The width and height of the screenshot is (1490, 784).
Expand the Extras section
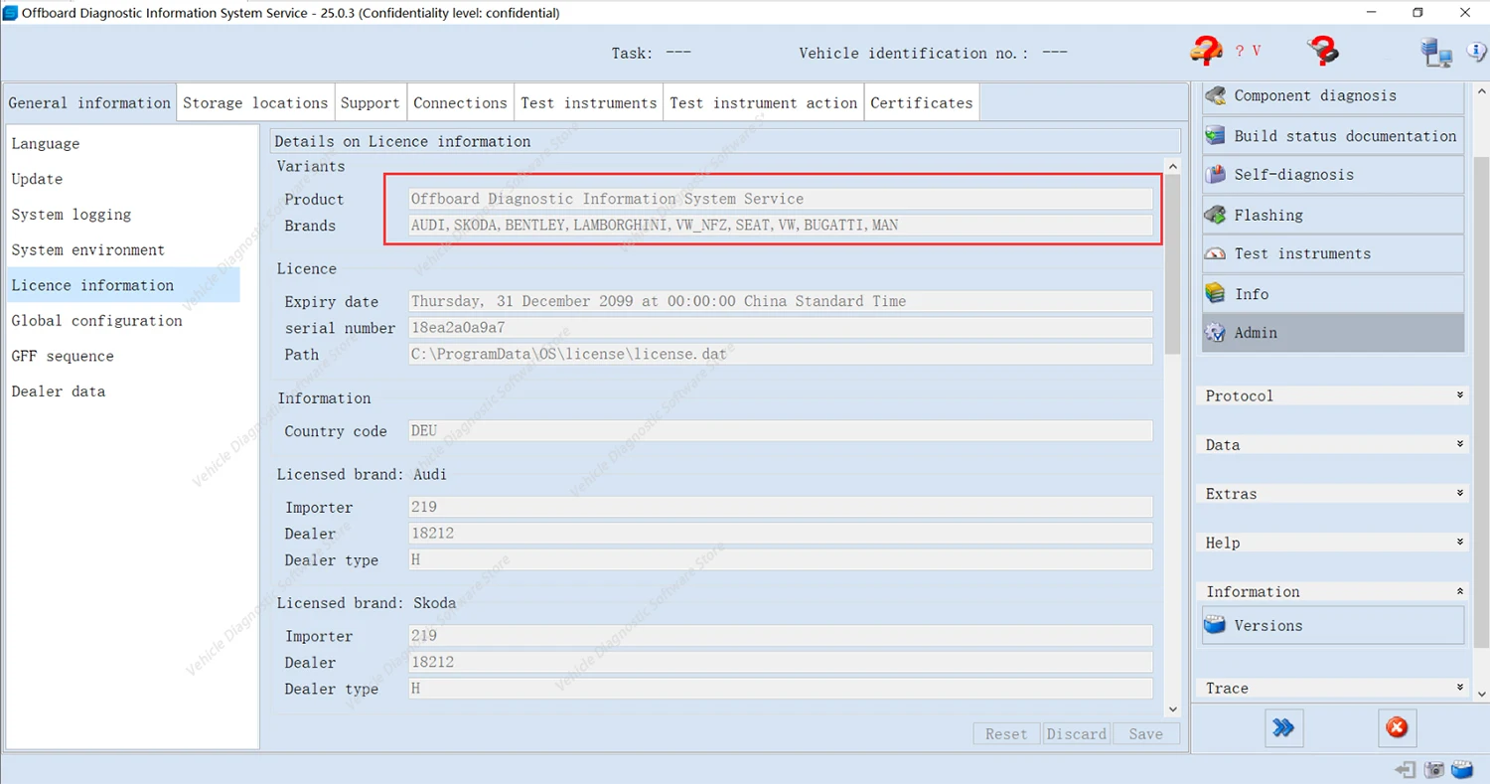click(1333, 494)
